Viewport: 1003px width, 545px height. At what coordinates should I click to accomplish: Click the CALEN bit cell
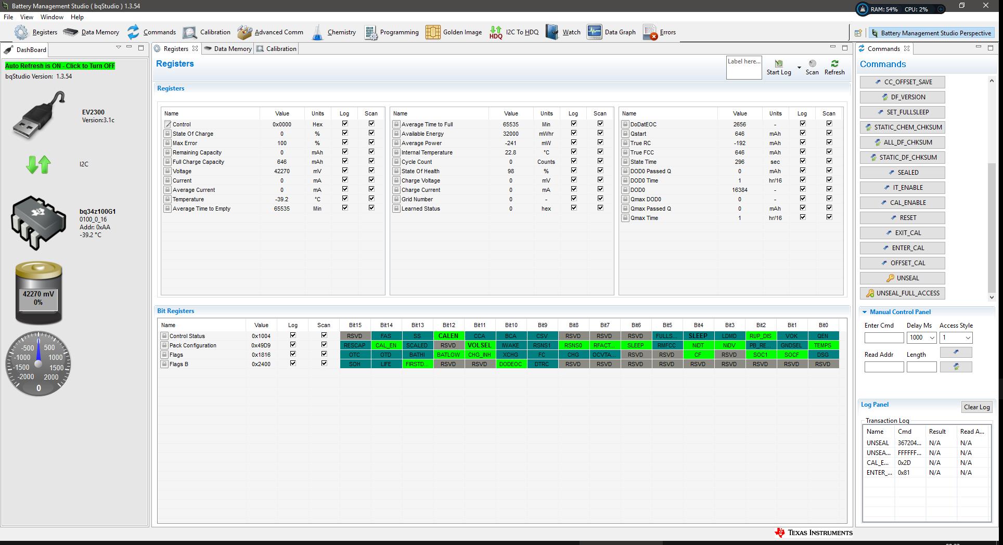(448, 336)
